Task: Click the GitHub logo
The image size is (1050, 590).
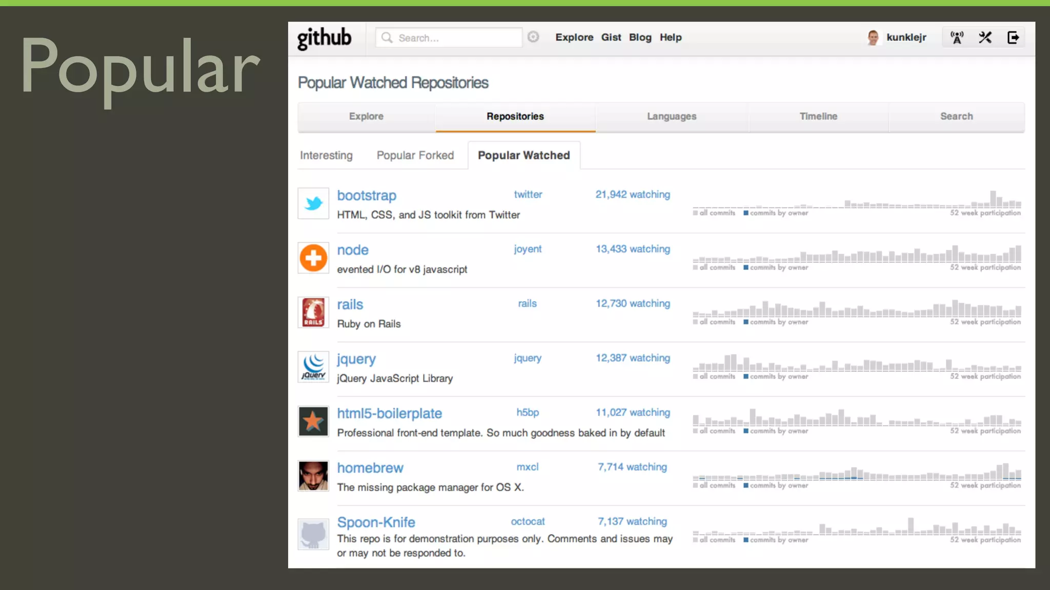Action: tap(324, 38)
